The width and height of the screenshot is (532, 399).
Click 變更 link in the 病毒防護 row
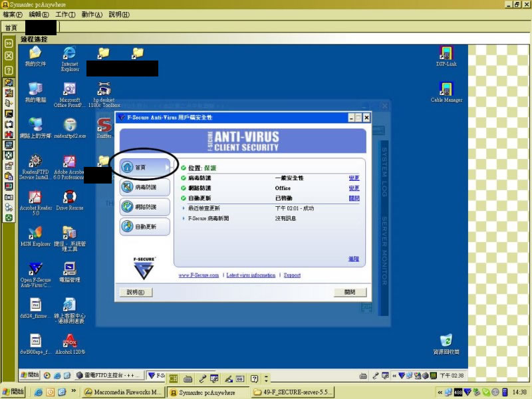click(x=354, y=178)
